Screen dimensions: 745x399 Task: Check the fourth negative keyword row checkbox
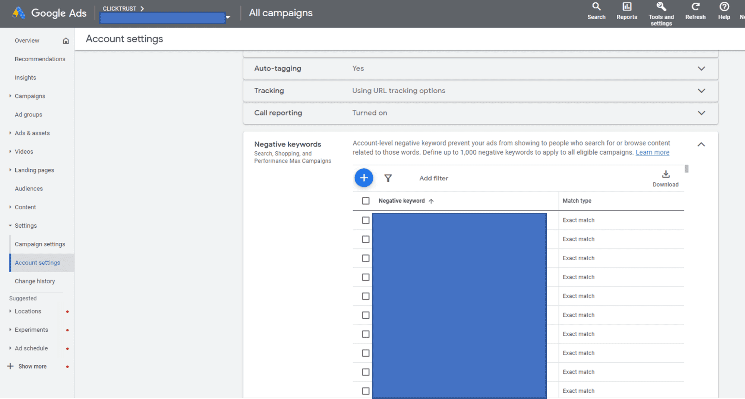[x=366, y=277]
